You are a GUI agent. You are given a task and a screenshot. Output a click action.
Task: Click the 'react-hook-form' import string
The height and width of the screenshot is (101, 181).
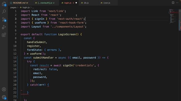coord(72,23)
